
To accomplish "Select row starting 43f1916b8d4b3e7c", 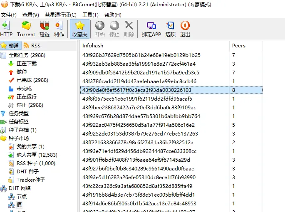I will tap(171, 195).
